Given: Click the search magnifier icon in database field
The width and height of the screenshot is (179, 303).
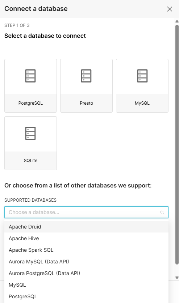Looking at the screenshot, I should click(162, 213).
